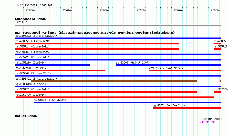Image resolution: width=228 pixels, height=136 pixels.
Task: Click the 20p11.21 band label
Action: coord(22,22)
